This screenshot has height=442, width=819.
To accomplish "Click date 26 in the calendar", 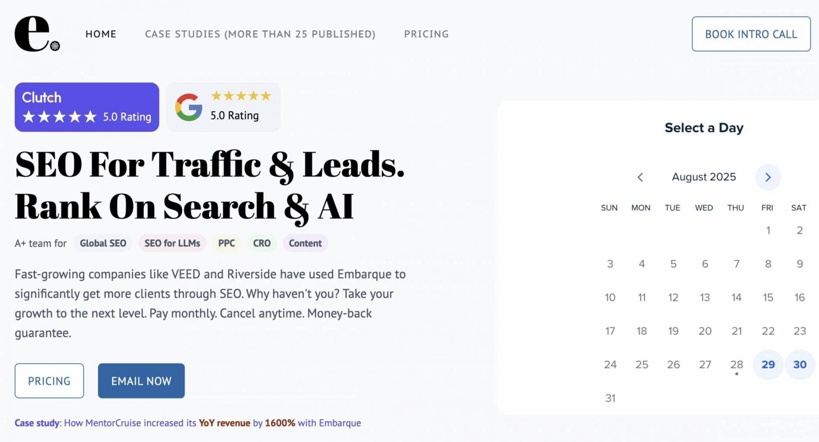I will click(673, 365).
